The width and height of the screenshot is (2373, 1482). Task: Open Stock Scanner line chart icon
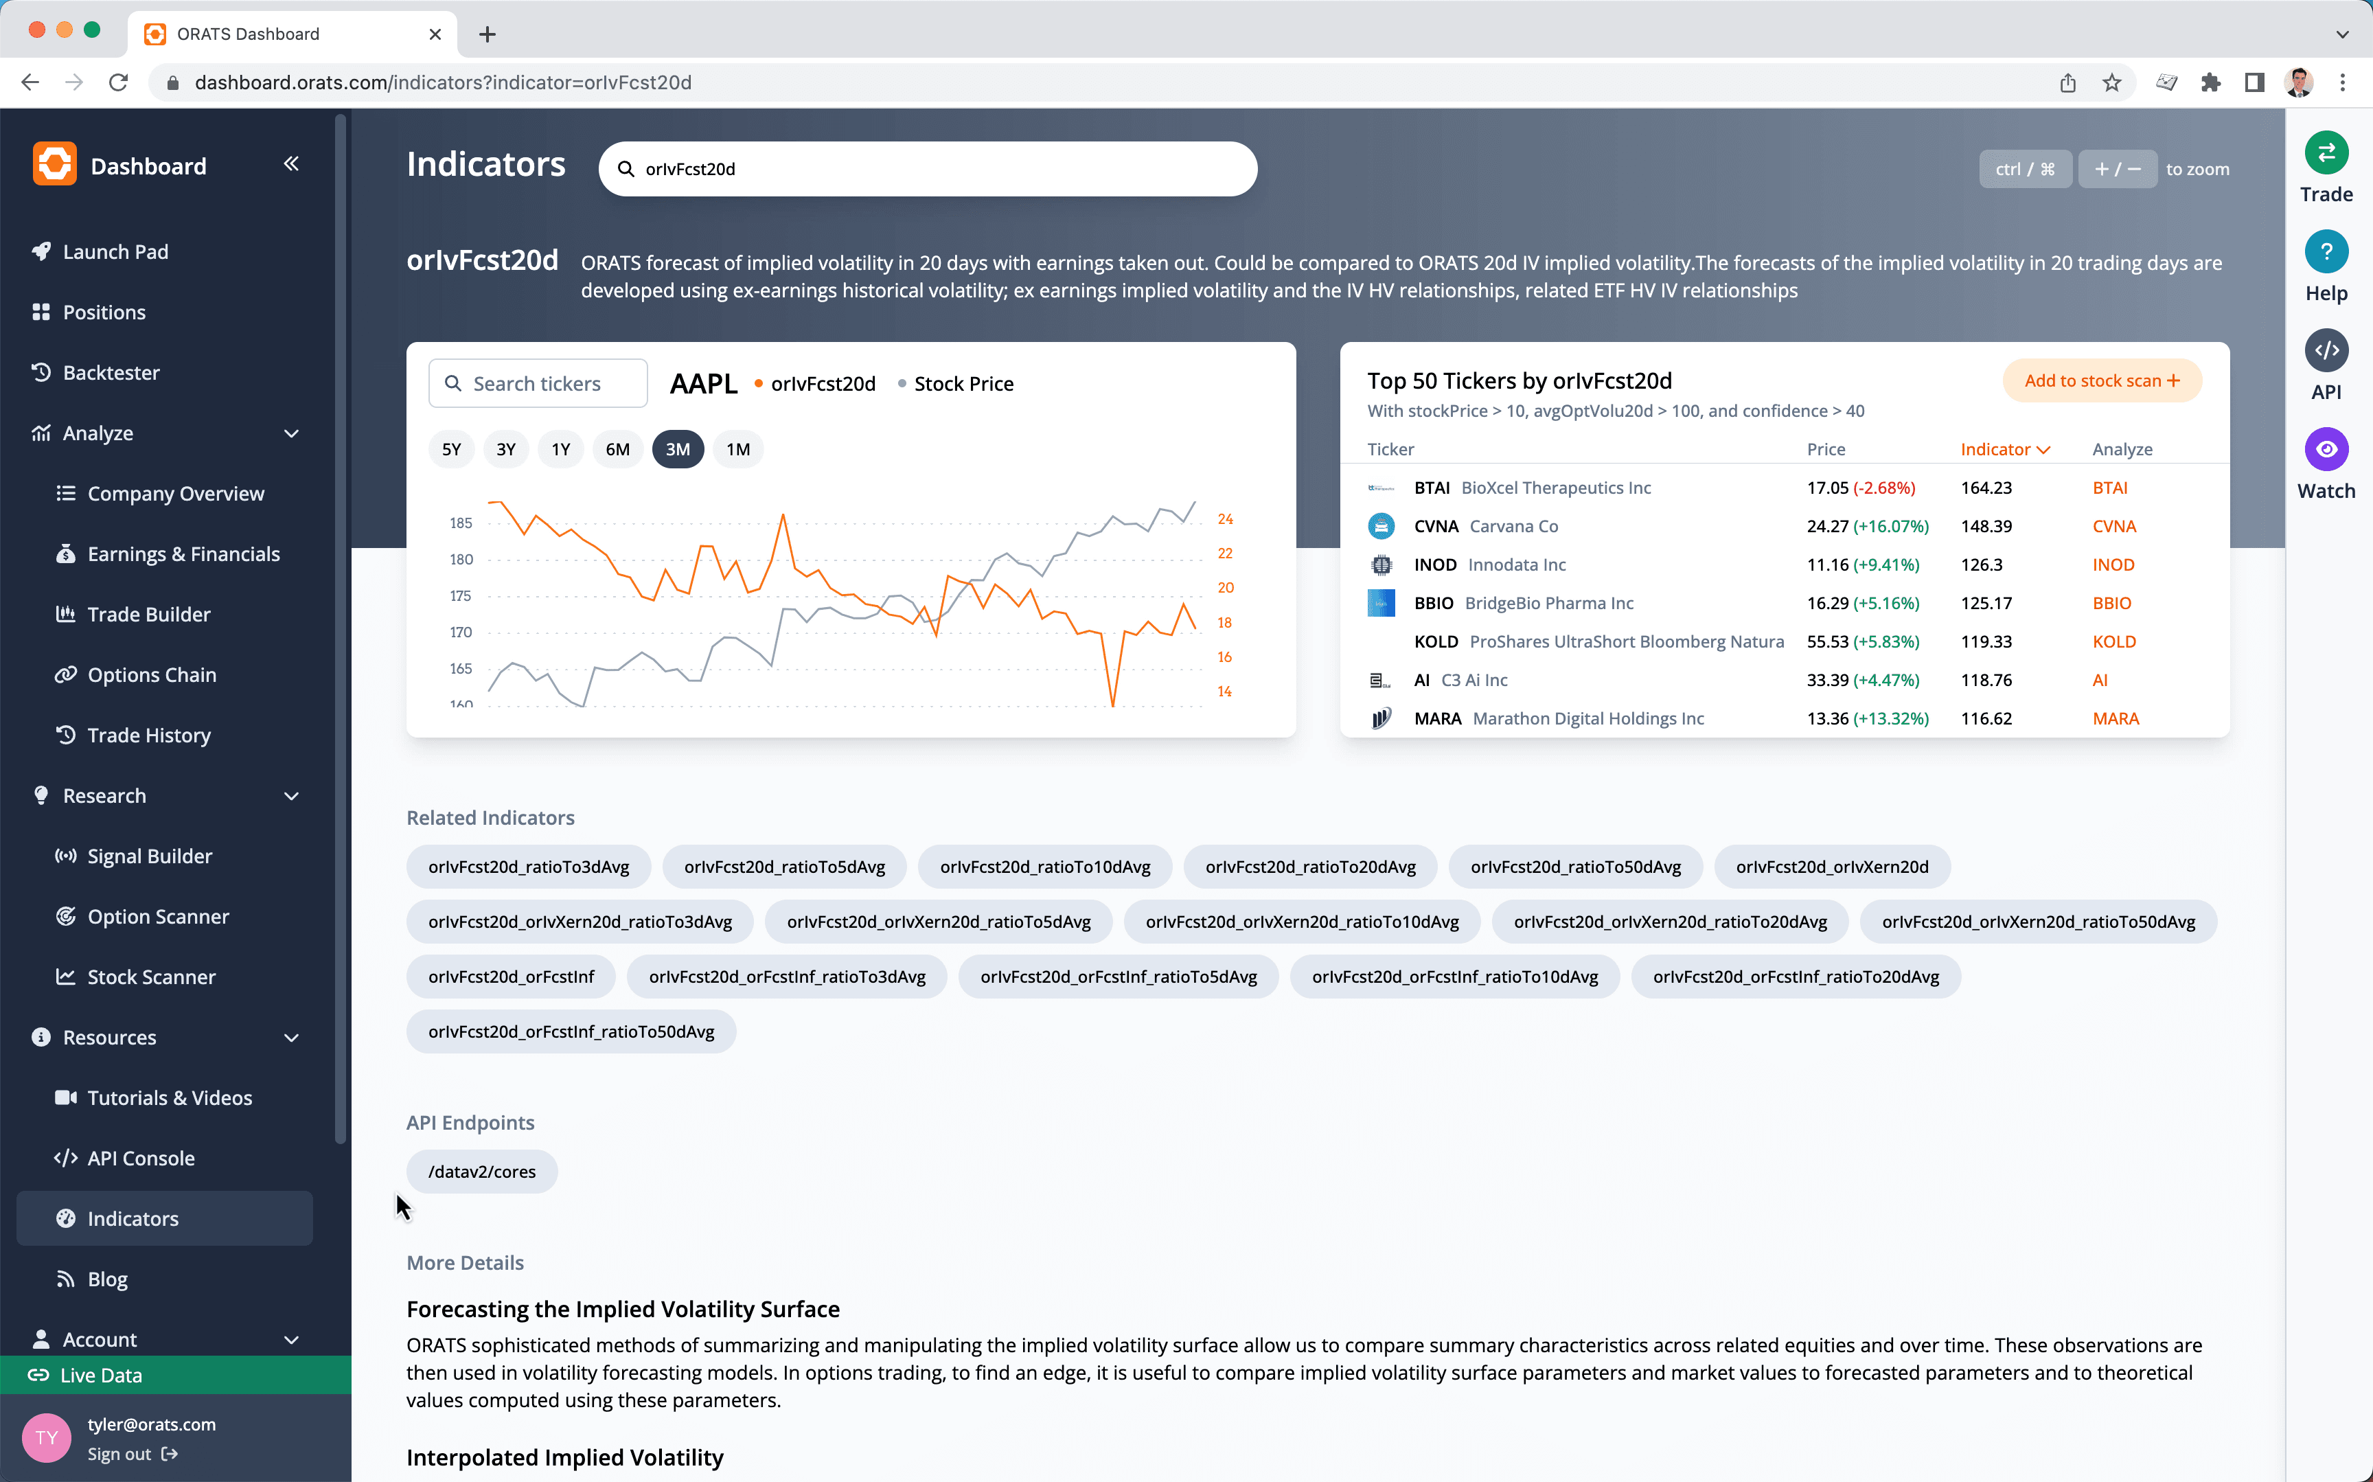66,977
